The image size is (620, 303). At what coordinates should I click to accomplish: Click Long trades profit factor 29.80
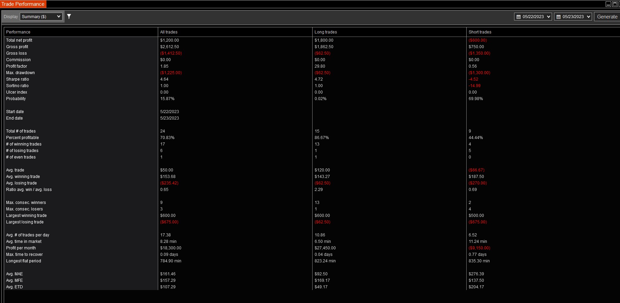(320, 66)
